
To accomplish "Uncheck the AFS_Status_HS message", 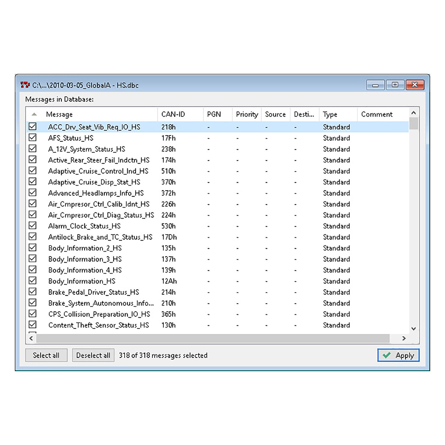I will tap(34, 138).
